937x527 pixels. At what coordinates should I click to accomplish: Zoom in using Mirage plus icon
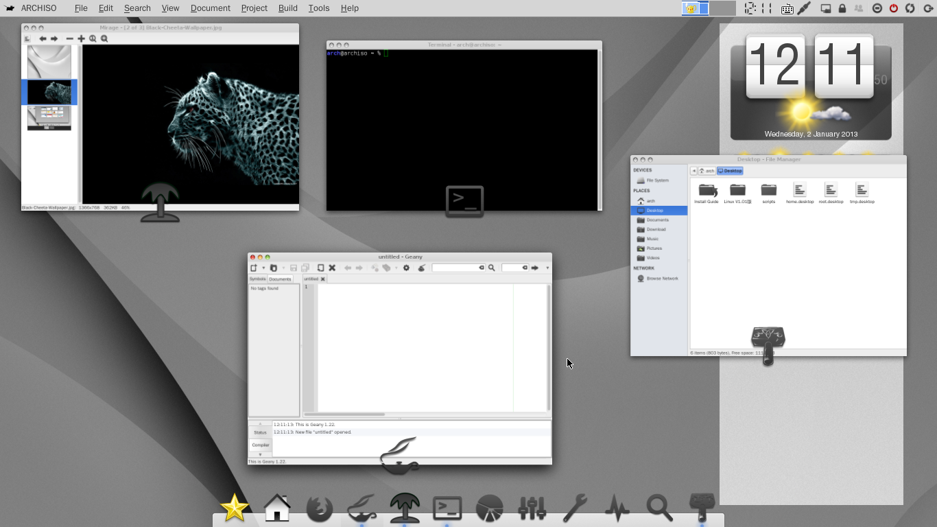coord(81,38)
